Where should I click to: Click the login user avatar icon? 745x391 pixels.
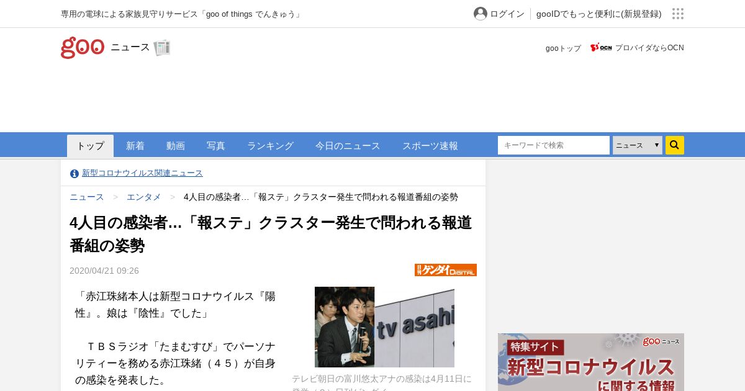click(481, 14)
